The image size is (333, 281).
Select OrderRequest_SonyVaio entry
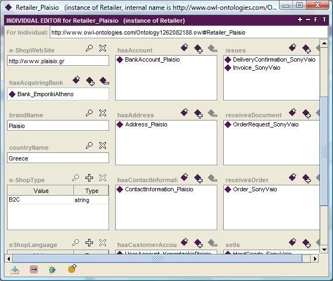pyautogui.click(x=262, y=124)
